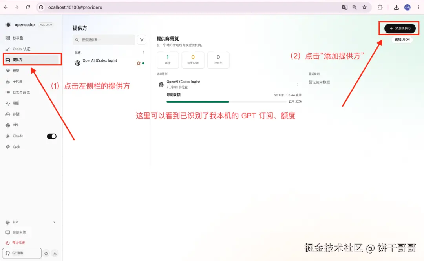Viewport: 424px width, 261px height.
Task: Click OpenAI (Codex login) in rate limits section
Action: tap(183, 82)
